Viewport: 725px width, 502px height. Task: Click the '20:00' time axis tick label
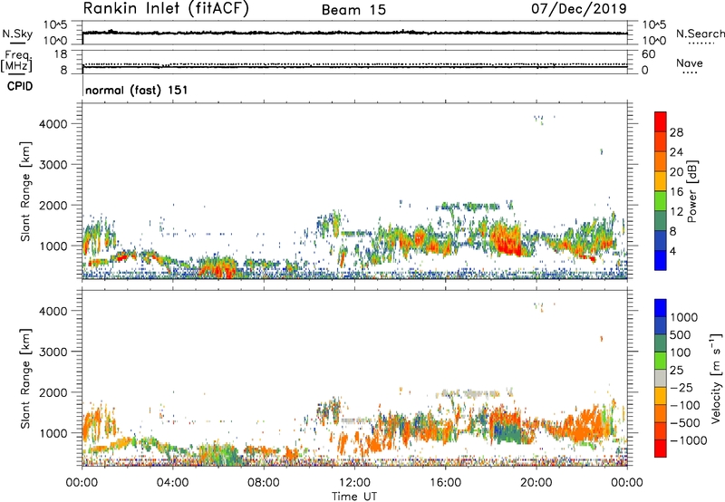click(536, 483)
